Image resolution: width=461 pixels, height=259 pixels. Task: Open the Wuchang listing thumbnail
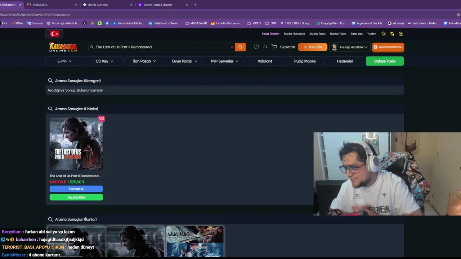pos(195,241)
